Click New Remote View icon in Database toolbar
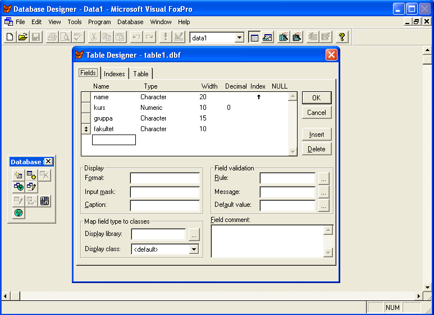Viewport: 434px width, 315px height. 19,187
